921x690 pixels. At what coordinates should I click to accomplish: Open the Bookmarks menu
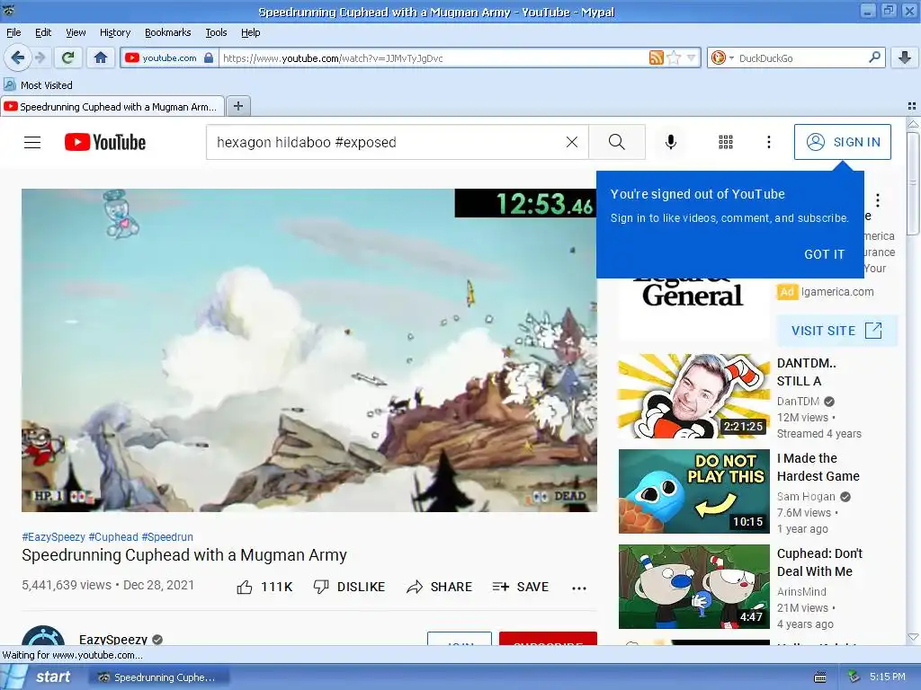pos(168,32)
